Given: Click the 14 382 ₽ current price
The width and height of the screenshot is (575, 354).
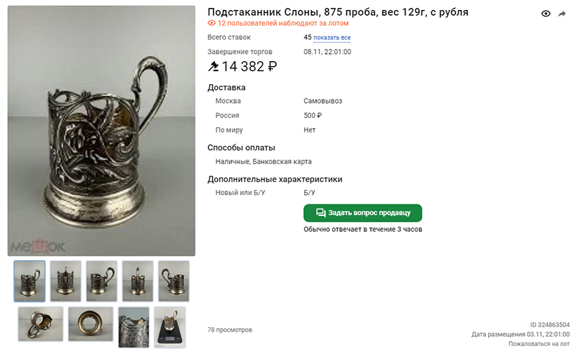Looking at the screenshot, I should coord(249,66).
